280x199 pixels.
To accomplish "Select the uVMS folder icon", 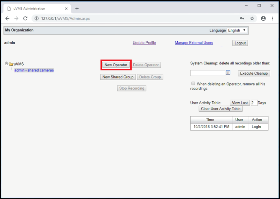I will click(x=11, y=64).
